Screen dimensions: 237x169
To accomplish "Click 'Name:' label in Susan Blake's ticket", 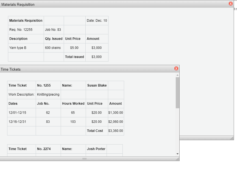I will (67, 85).
